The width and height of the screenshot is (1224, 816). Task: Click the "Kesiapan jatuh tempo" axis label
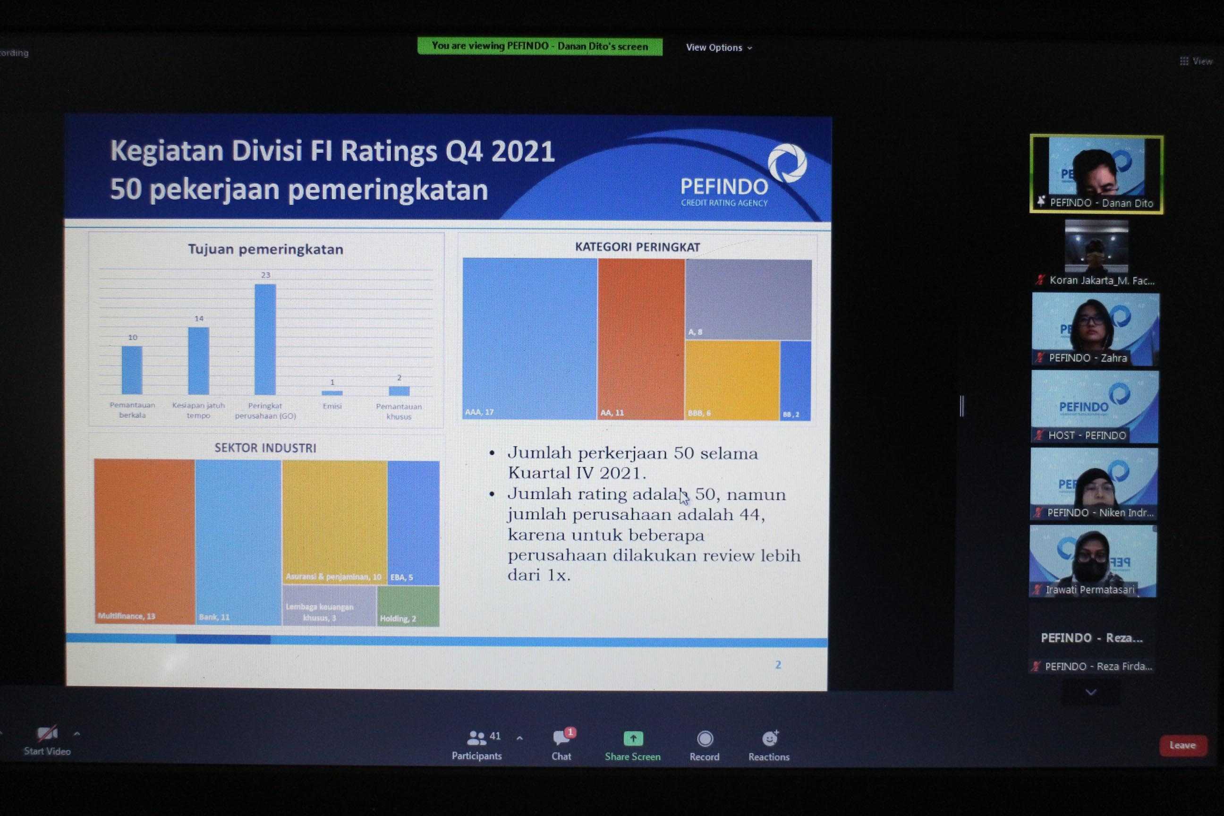click(x=198, y=410)
